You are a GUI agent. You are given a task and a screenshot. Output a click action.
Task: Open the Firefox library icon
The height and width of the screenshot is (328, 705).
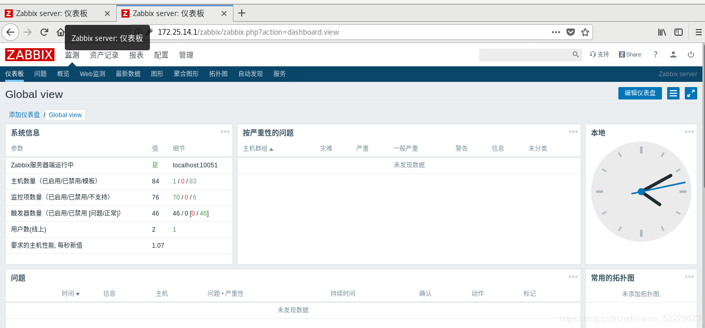(662, 32)
